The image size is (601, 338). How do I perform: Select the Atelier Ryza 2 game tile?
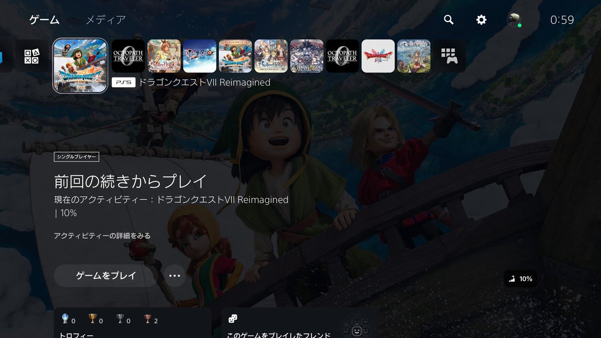click(x=164, y=55)
